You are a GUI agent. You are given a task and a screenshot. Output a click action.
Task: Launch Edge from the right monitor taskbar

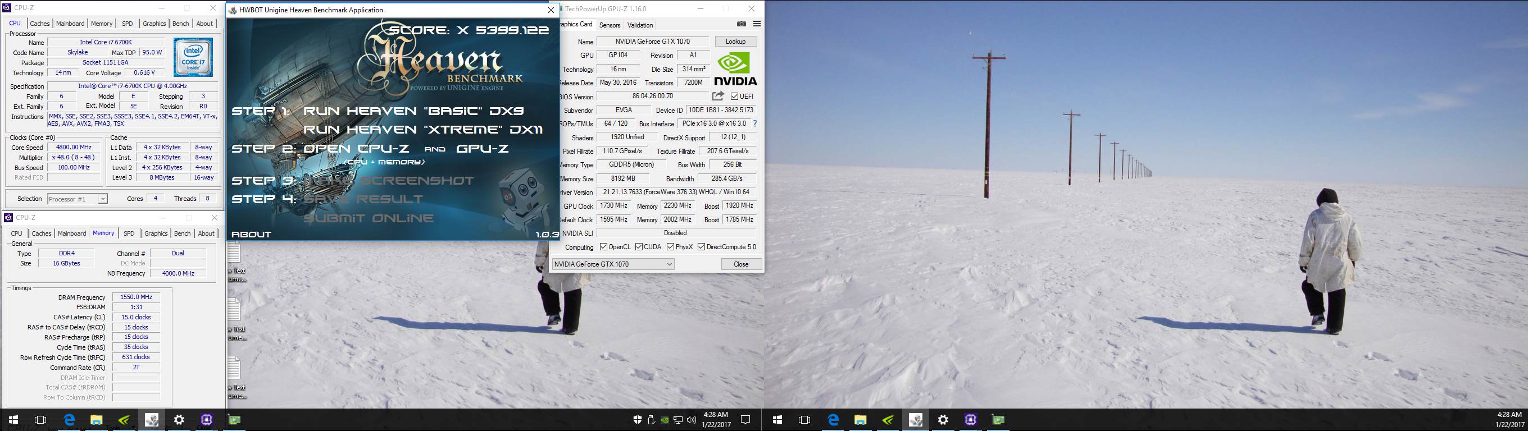point(833,420)
